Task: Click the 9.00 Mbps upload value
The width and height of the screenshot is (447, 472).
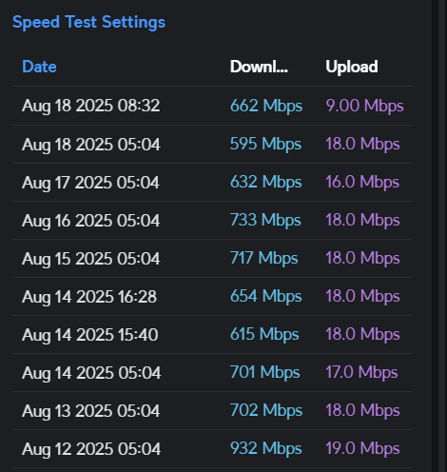Action: point(364,106)
